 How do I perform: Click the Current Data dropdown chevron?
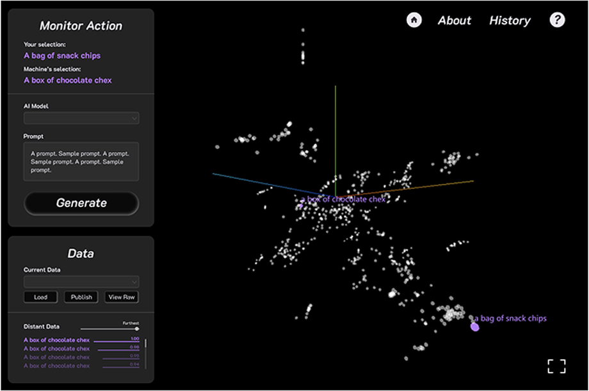tap(134, 282)
